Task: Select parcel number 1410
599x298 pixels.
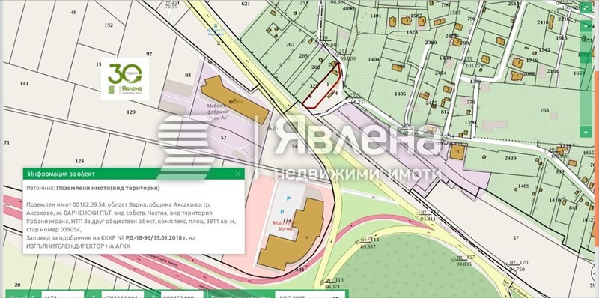Action: [x=555, y=200]
